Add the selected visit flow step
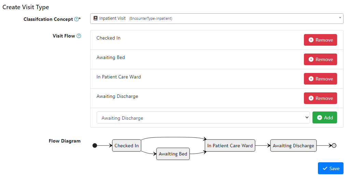Image resolution: width=349 pixels, height=179 pixels. click(x=324, y=118)
